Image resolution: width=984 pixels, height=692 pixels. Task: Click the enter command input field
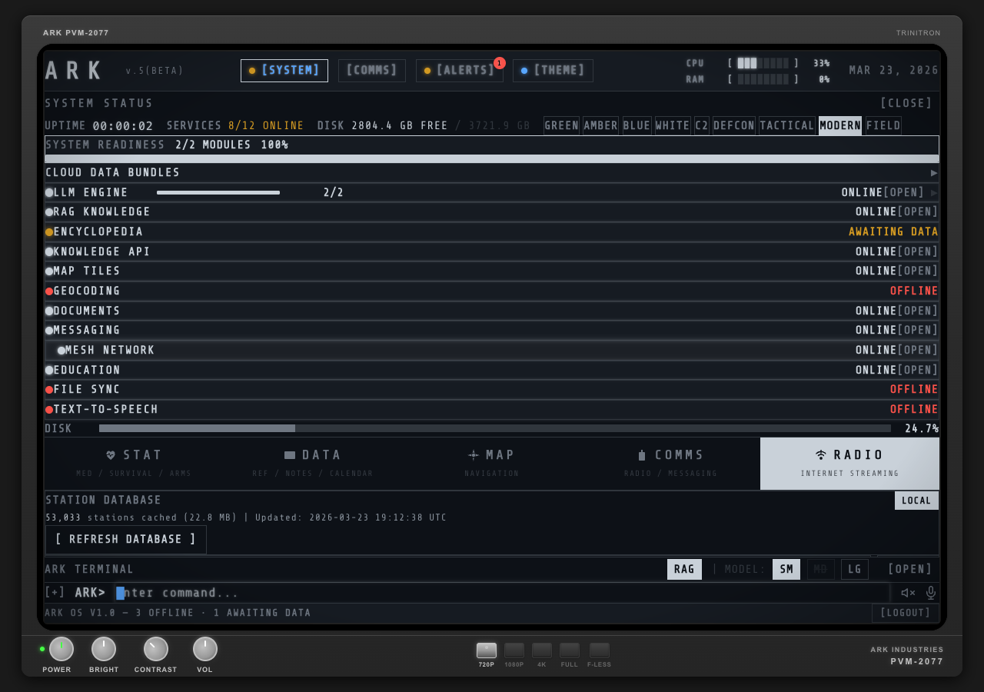[x=307, y=592]
